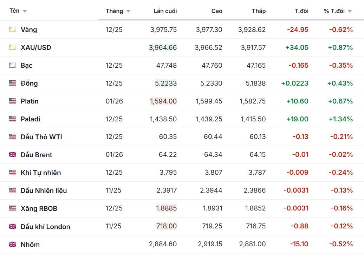Click the Cao column header

[217, 11]
